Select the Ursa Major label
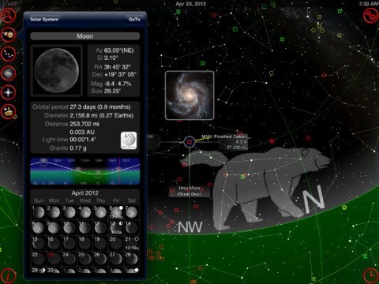This screenshot has width=379, height=284. click(189, 191)
